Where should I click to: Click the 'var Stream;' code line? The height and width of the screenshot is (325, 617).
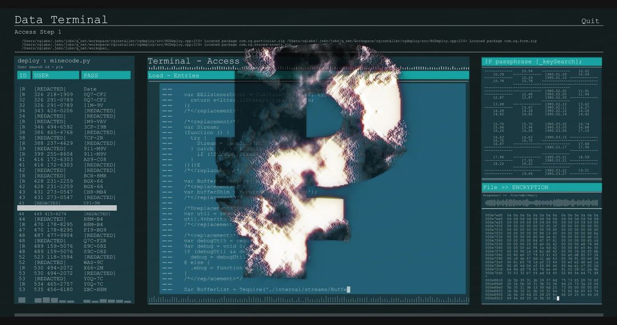(x=202, y=127)
